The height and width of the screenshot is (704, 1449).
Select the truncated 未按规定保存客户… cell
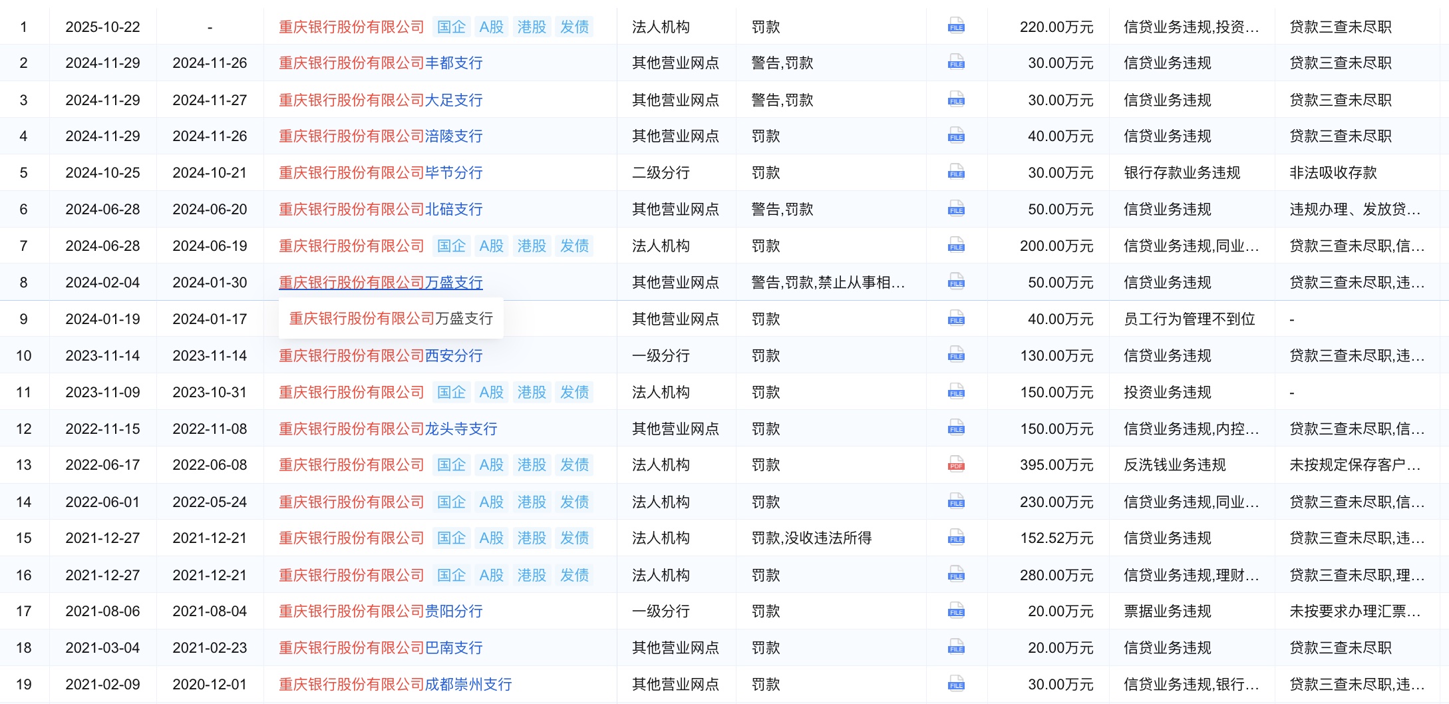pyautogui.click(x=1355, y=465)
